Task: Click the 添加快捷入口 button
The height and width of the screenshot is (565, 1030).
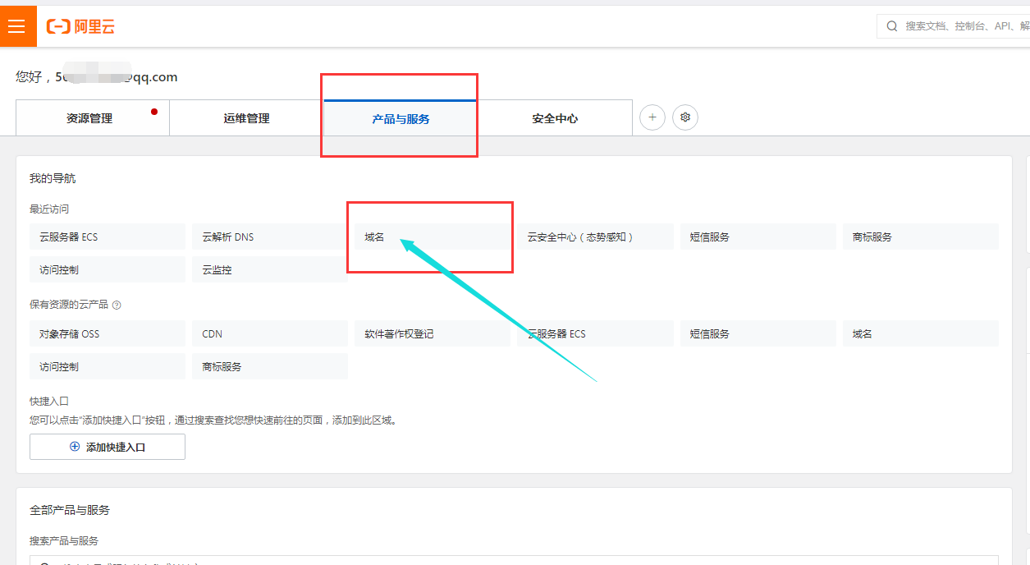Action: click(108, 447)
